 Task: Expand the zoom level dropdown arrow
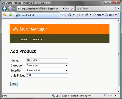[x=116, y=96]
